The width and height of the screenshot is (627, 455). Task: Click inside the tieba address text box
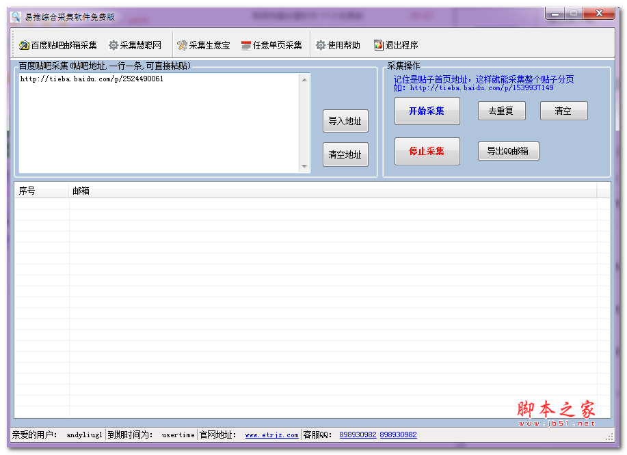click(x=159, y=123)
